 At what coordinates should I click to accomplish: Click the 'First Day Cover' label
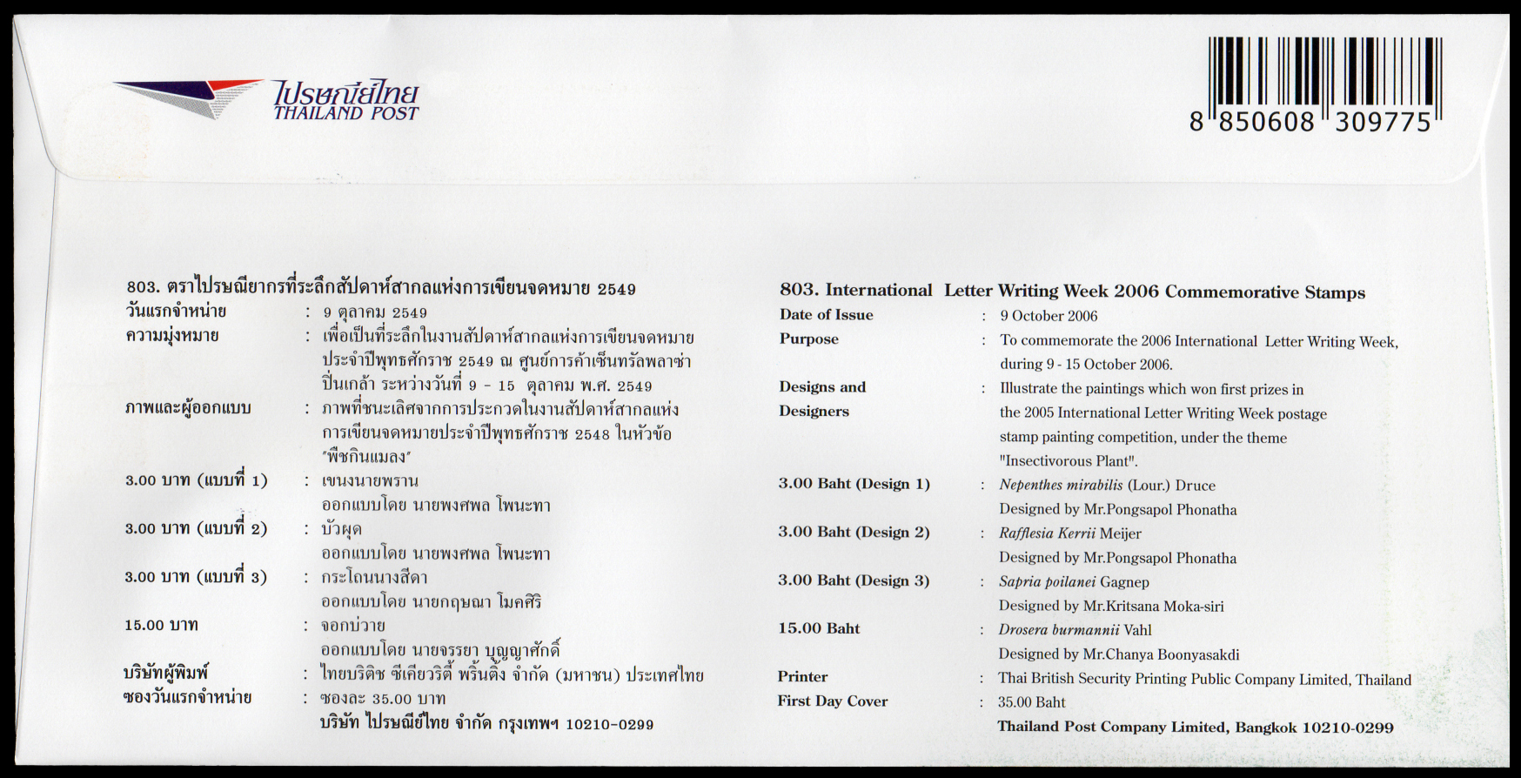832,701
